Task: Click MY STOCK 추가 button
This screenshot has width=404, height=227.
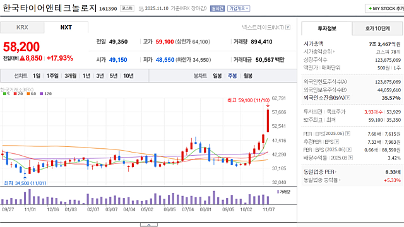Action: [x=385, y=8]
